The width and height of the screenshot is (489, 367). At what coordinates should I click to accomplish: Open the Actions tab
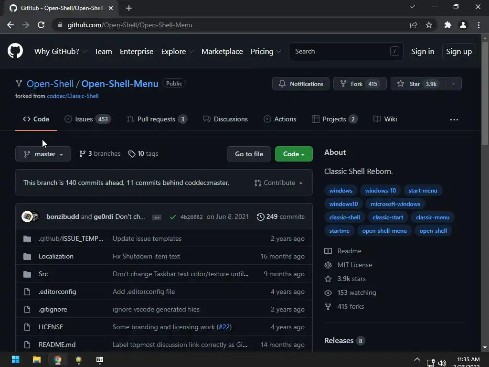point(280,119)
